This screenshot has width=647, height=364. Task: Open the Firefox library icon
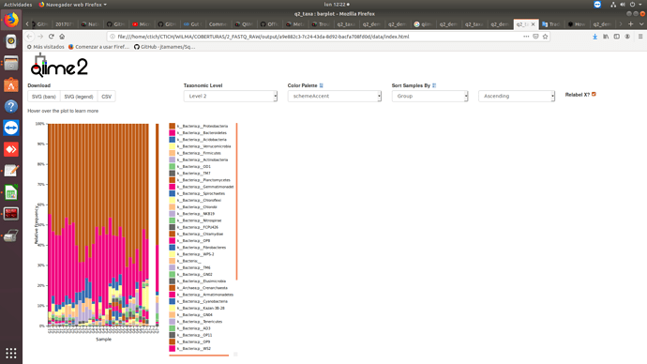606,37
